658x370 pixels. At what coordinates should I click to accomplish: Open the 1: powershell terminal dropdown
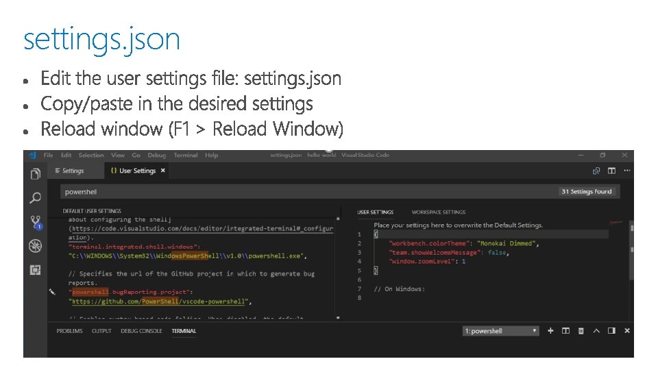[x=500, y=331]
